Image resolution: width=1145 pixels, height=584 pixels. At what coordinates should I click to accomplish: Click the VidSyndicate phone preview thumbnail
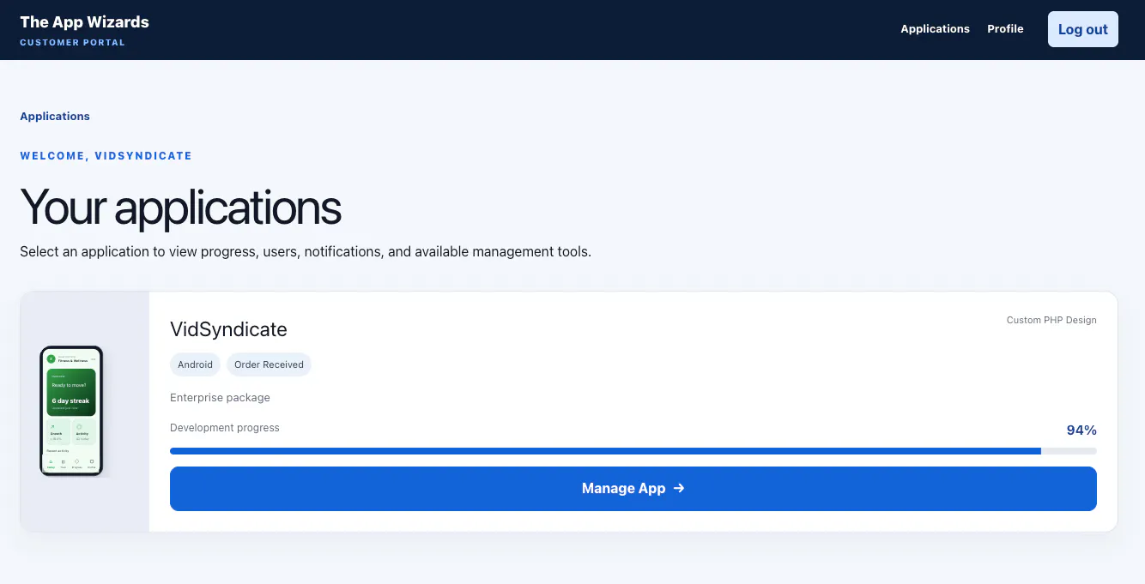(x=71, y=411)
